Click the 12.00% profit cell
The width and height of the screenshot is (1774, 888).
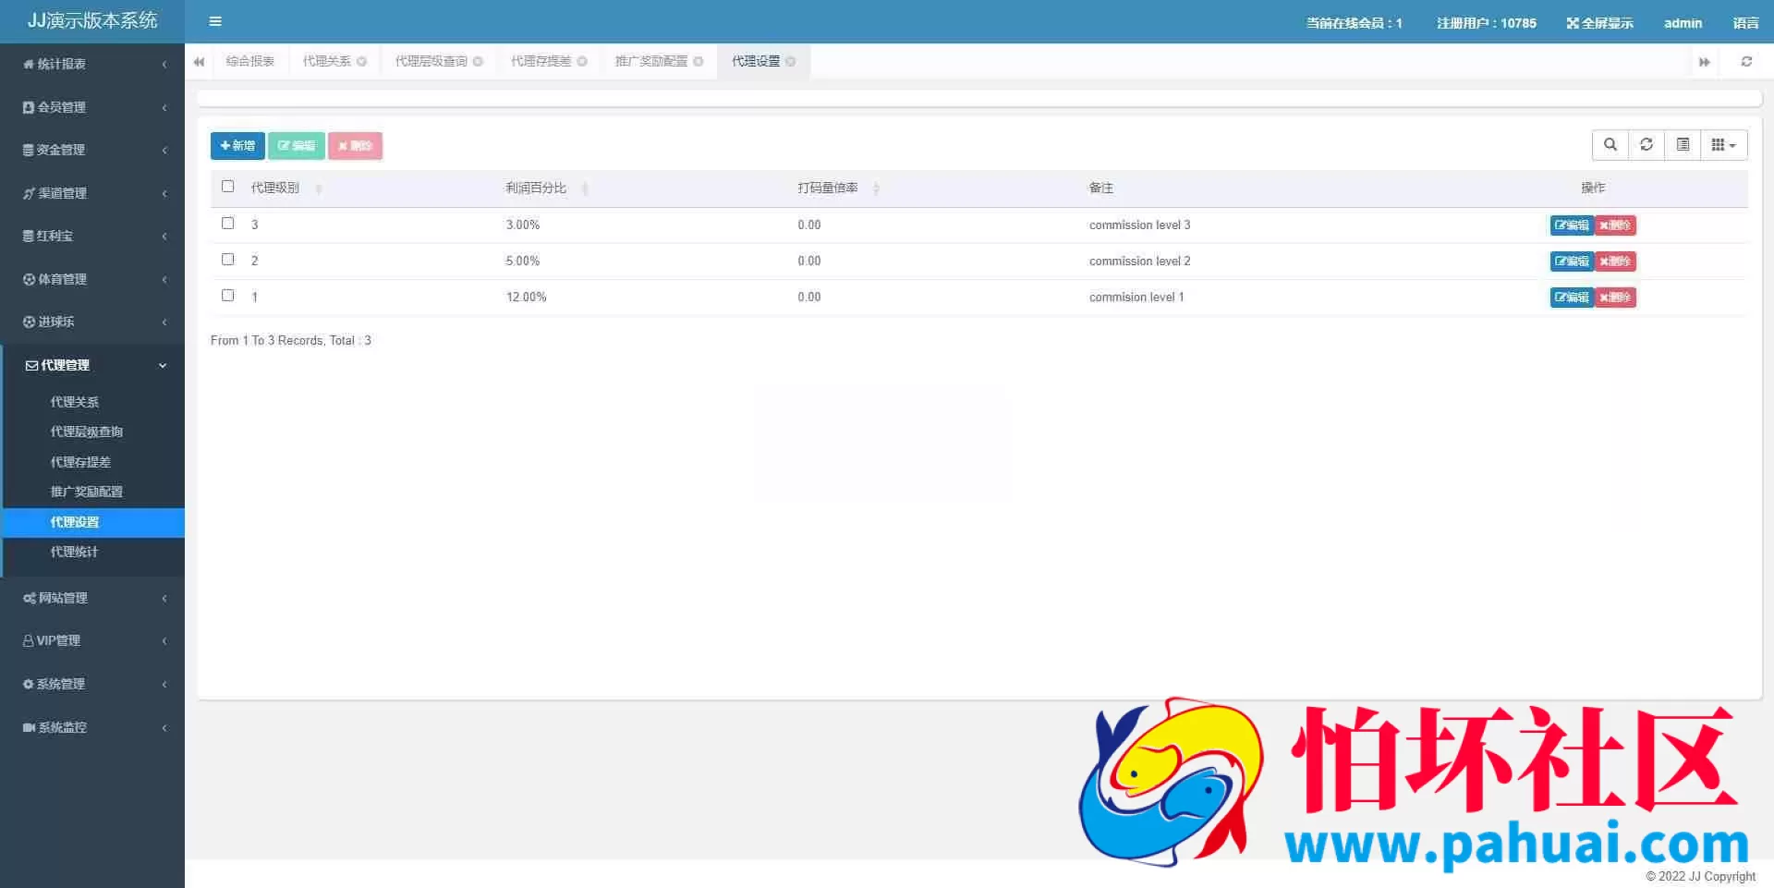(x=526, y=298)
